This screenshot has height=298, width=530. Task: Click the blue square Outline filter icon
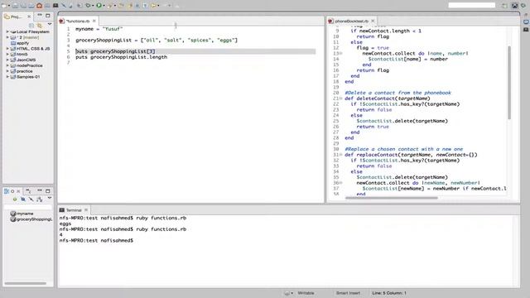23,199
